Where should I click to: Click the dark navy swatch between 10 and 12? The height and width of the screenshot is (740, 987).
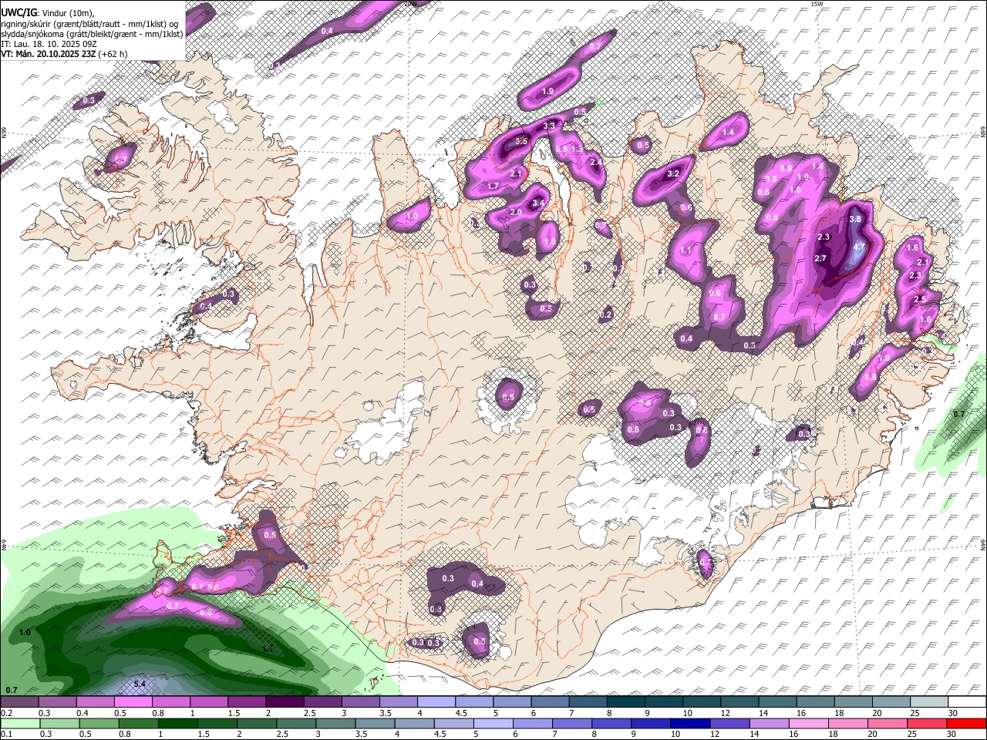click(x=689, y=723)
